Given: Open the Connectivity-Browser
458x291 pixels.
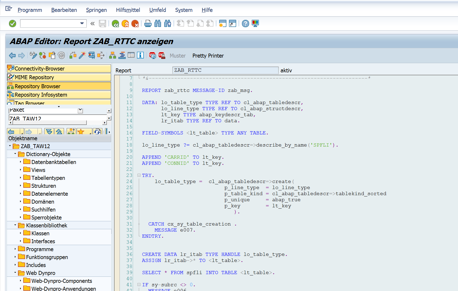Looking at the screenshot, I should 59,69.
